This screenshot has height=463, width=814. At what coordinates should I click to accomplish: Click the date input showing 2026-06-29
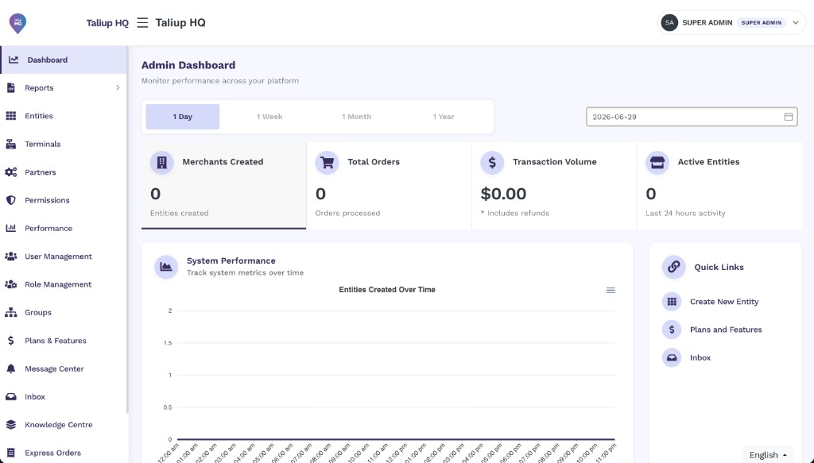(x=692, y=117)
